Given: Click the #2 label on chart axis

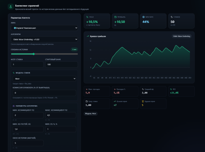Looking at the screenshot, I should click(x=94, y=78).
